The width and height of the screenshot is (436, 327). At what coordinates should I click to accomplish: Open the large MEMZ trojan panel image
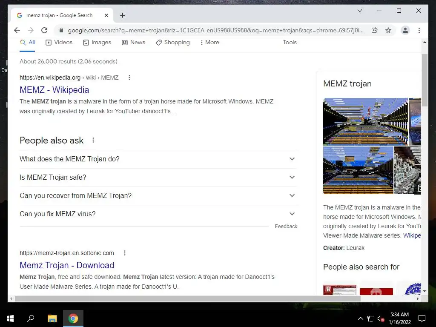click(365, 121)
